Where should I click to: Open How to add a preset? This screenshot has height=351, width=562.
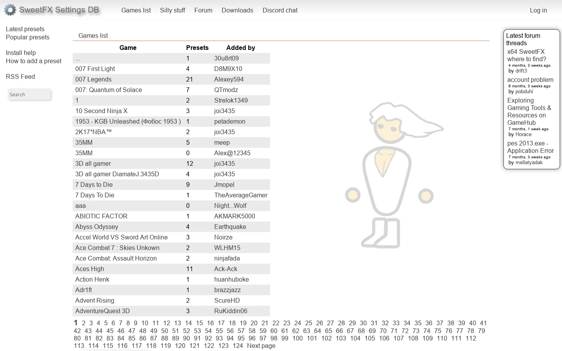point(34,61)
